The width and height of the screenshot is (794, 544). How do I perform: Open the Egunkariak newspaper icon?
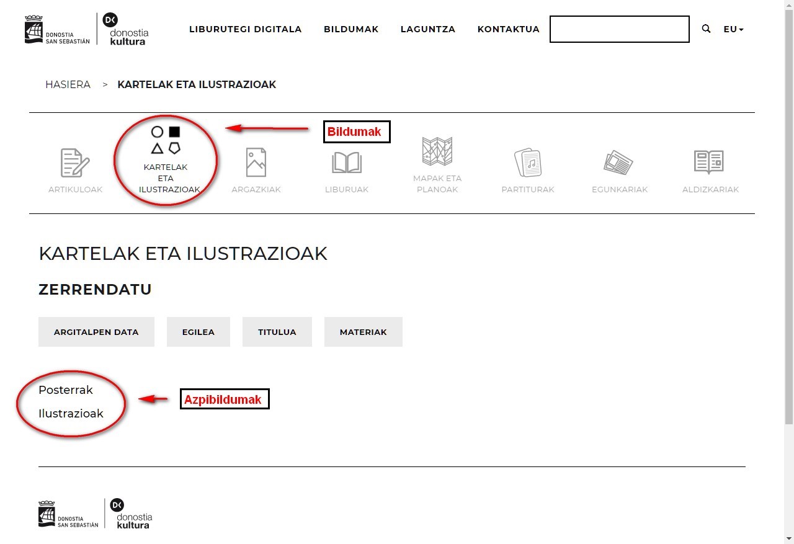coord(619,163)
